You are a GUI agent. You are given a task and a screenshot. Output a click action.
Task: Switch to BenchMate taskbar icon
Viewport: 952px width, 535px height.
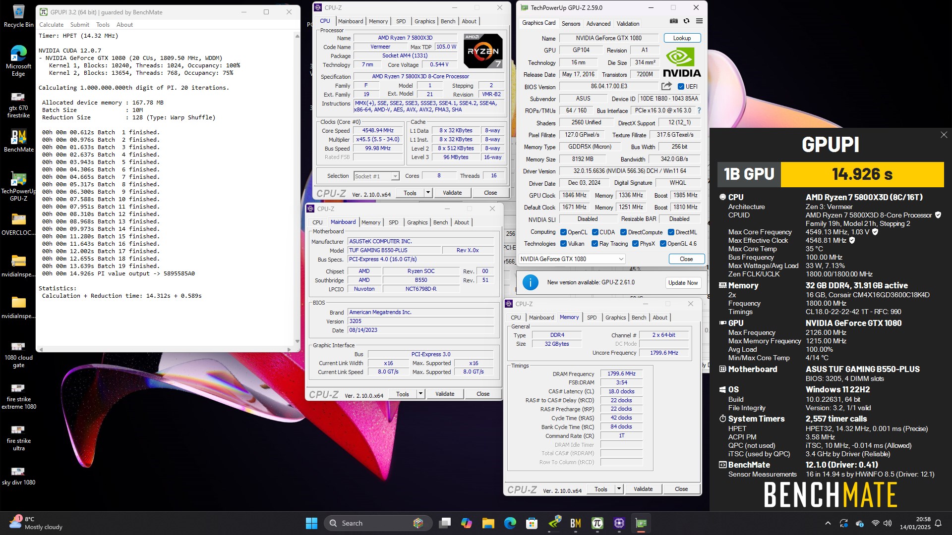coord(575,523)
